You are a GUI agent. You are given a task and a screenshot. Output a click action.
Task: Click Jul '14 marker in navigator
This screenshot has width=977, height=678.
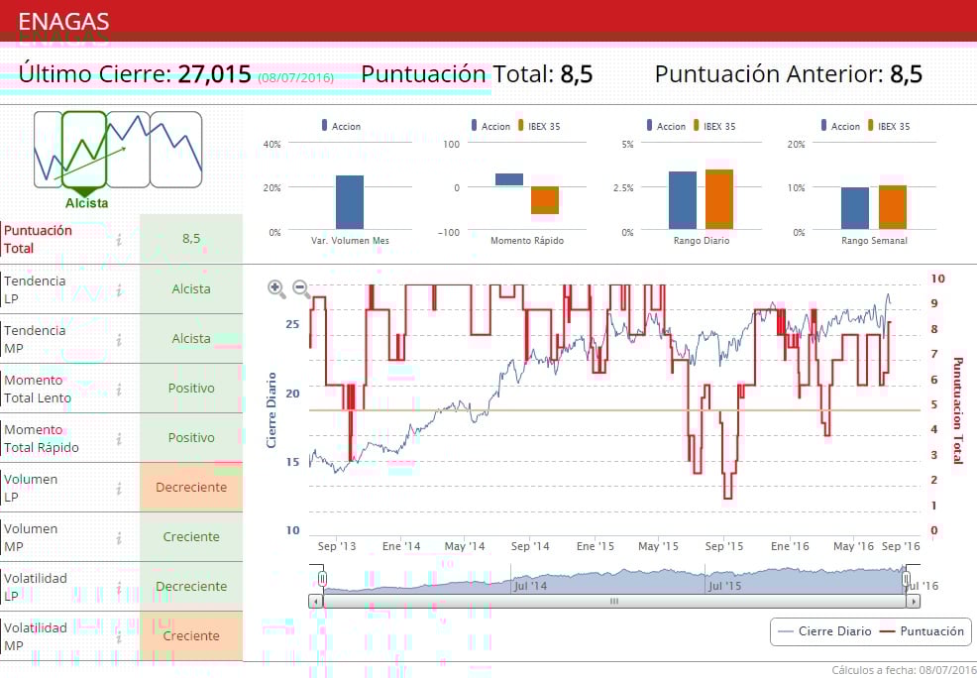coord(530,587)
